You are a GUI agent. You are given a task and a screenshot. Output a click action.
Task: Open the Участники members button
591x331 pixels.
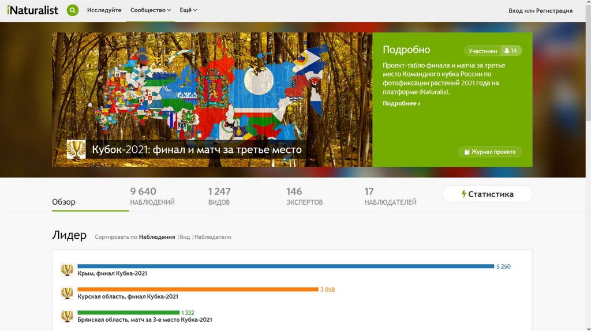[x=483, y=51]
